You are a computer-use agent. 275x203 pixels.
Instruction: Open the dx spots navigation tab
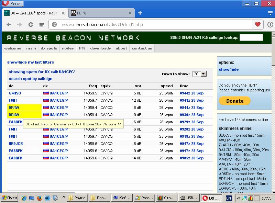pyautogui.click(x=49, y=48)
